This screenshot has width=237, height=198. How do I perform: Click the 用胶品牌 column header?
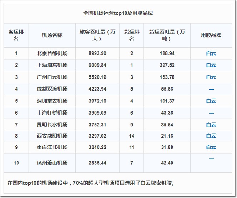coord(211,35)
